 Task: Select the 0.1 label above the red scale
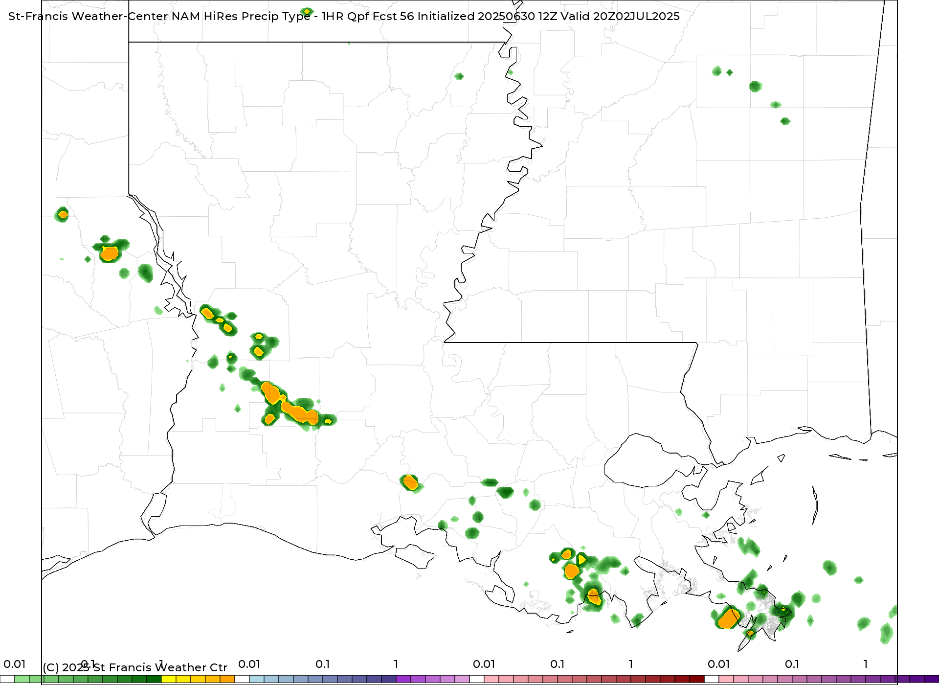tap(557, 664)
